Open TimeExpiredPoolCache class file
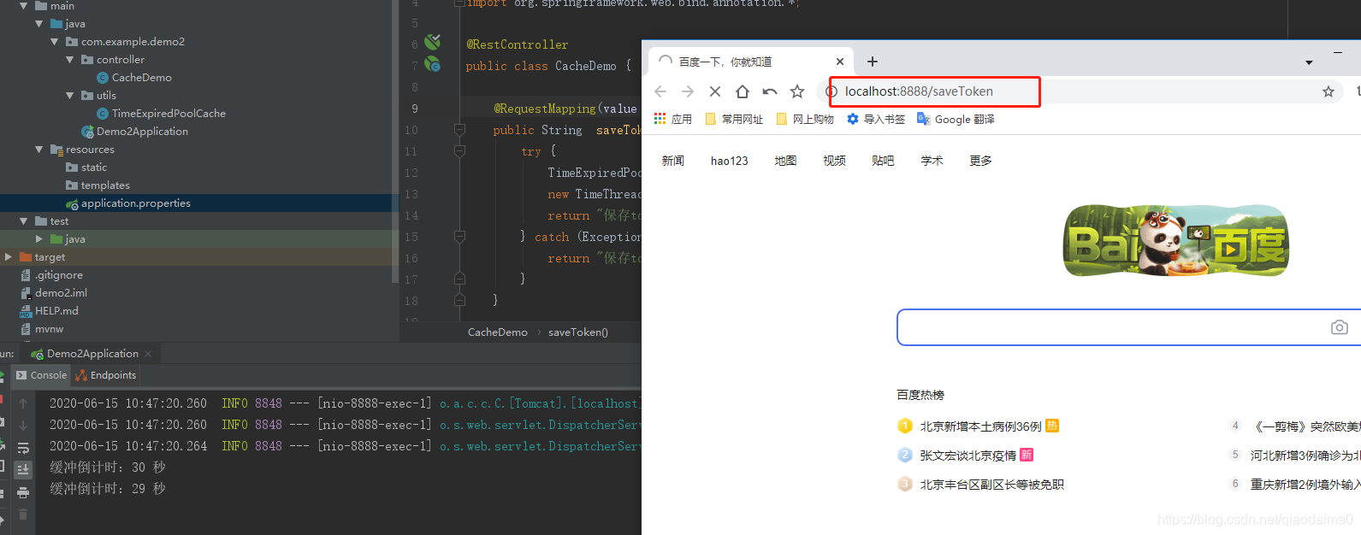This screenshot has width=1361, height=535. click(x=161, y=114)
